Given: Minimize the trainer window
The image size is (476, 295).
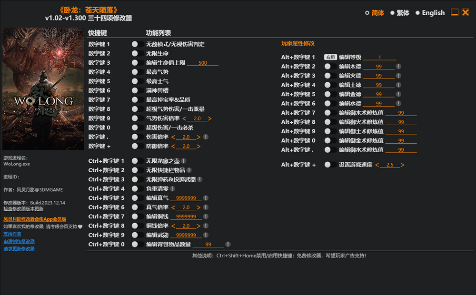Looking at the screenshot, I should (455, 12).
